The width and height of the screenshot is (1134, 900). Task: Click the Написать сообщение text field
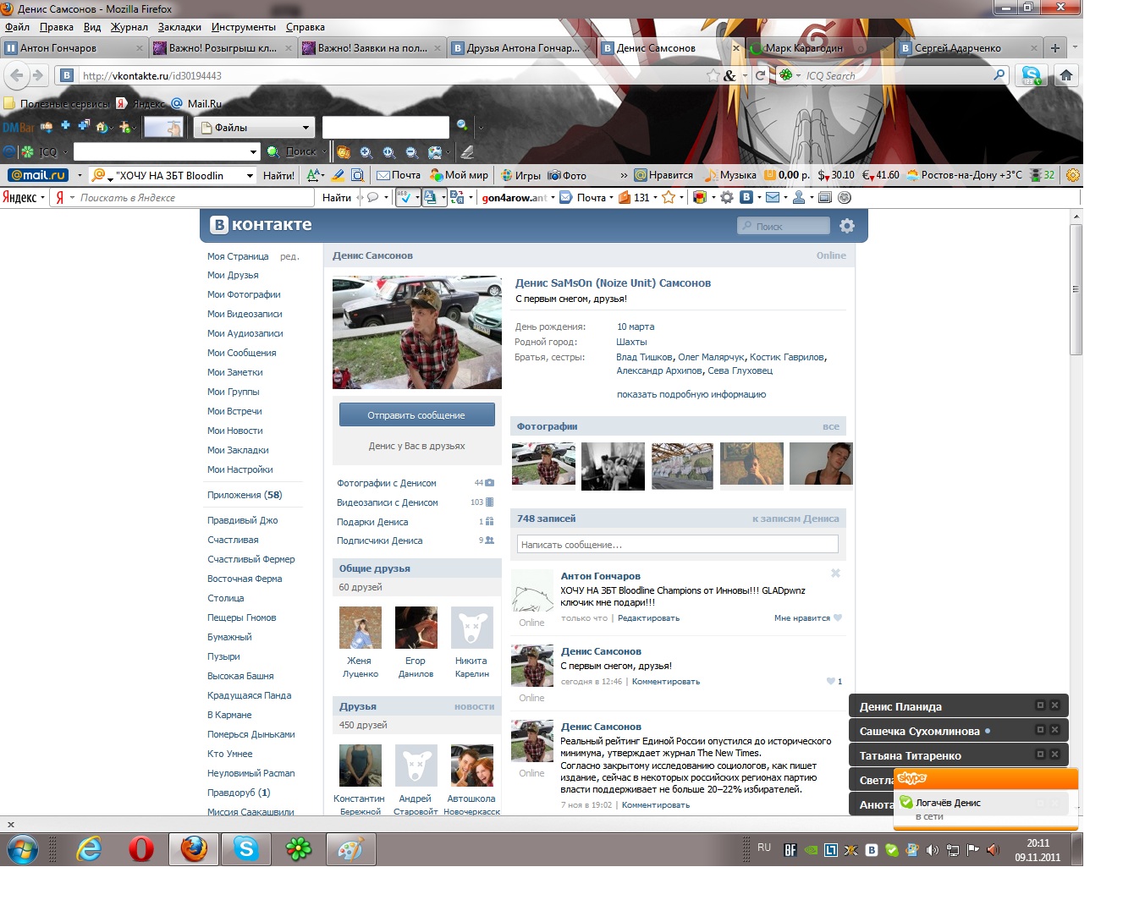(678, 545)
